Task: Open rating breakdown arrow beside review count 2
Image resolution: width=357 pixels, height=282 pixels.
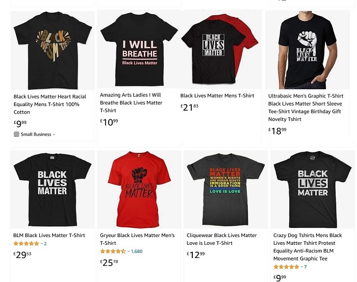Action: [42, 244]
